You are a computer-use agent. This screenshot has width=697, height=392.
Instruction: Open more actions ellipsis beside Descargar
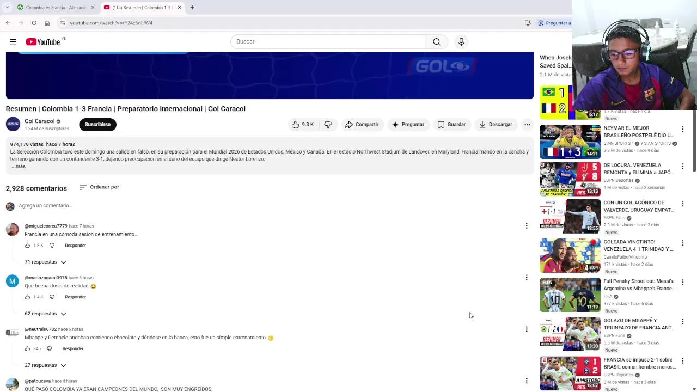point(527,125)
